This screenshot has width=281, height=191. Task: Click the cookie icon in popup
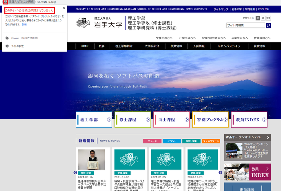point(7,38)
